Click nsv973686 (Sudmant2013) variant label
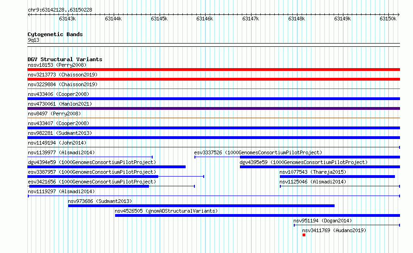This screenshot has height=253, width=413. point(100,201)
